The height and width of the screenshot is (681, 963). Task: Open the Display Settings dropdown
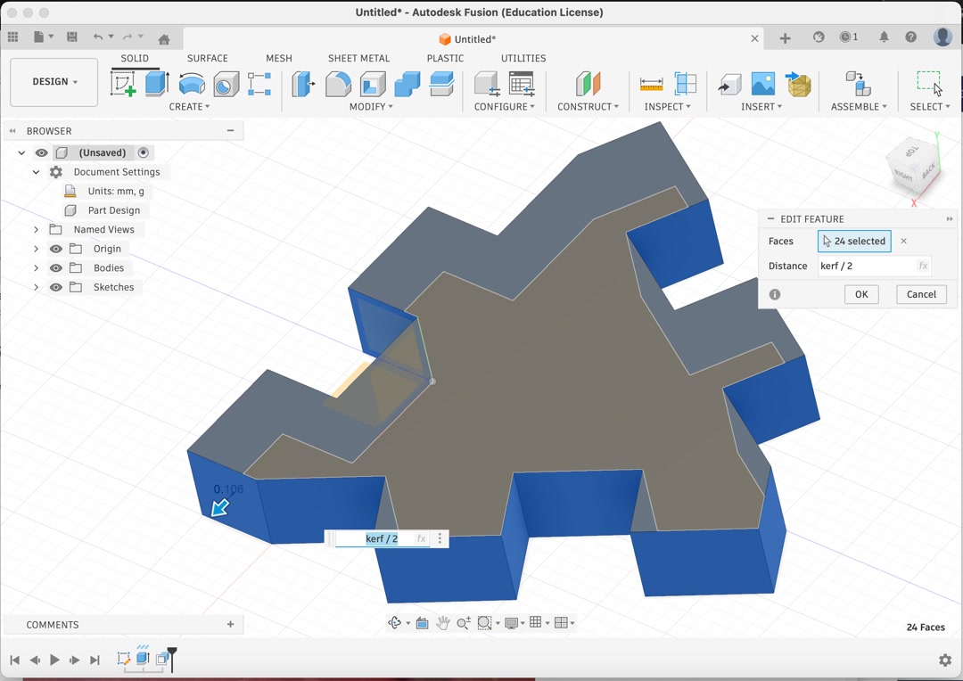click(x=514, y=622)
